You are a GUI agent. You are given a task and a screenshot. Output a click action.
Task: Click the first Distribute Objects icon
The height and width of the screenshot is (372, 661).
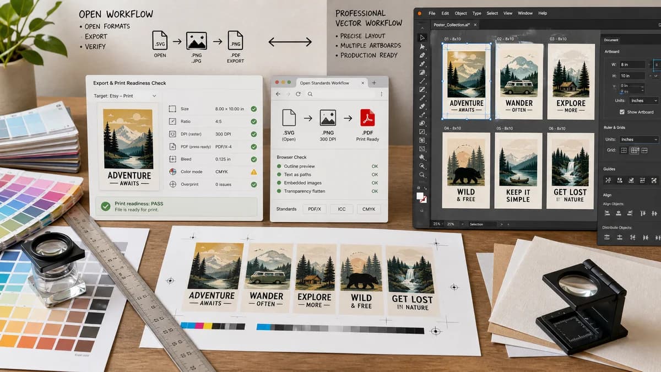[608, 237]
